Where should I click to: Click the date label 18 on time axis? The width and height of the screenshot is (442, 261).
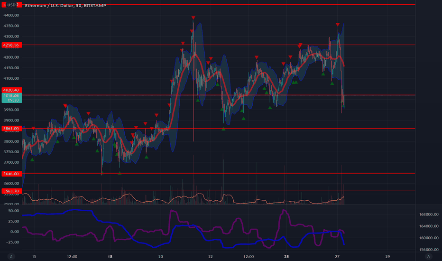click(110, 256)
